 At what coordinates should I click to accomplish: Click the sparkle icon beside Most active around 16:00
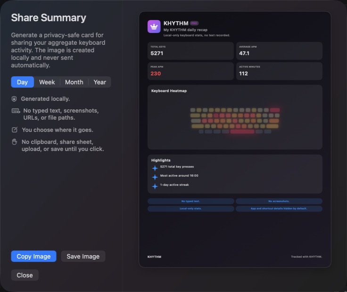pyautogui.click(x=155, y=177)
